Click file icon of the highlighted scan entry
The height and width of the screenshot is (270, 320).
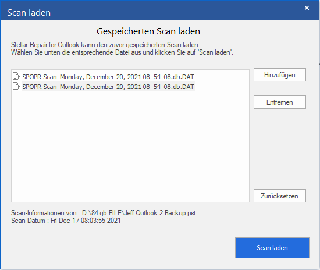pyautogui.click(x=16, y=86)
